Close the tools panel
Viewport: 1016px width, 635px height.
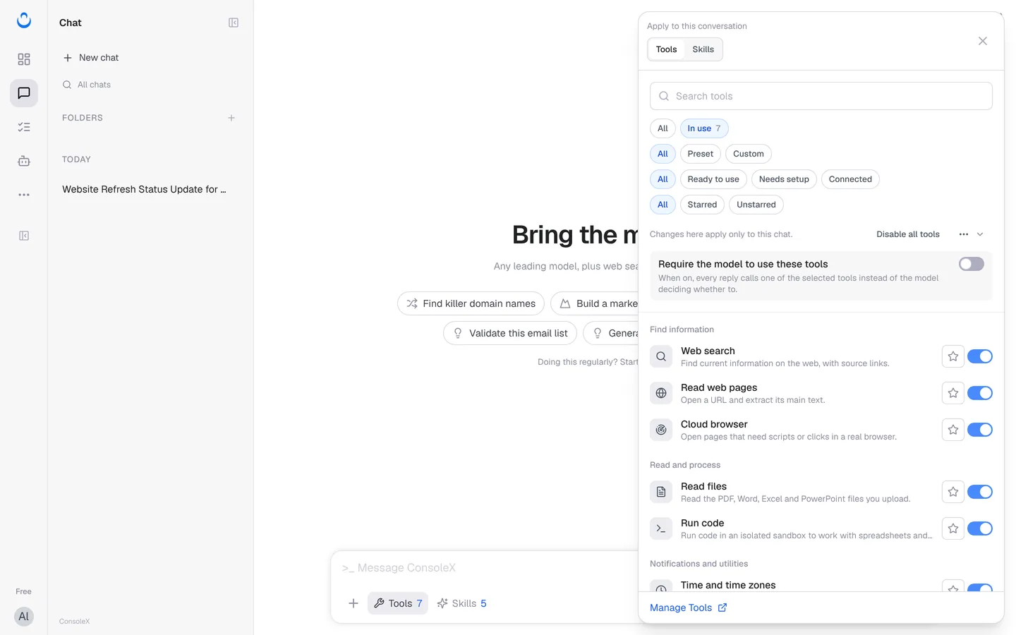click(983, 41)
